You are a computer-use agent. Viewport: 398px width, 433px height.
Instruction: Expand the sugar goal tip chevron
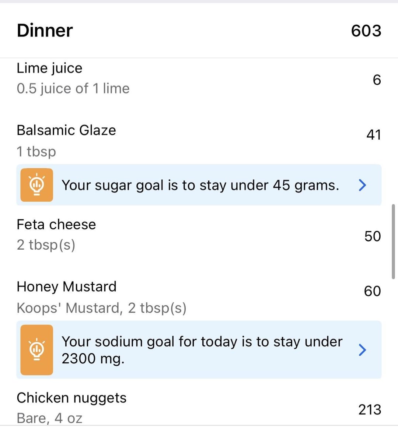click(x=362, y=185)
